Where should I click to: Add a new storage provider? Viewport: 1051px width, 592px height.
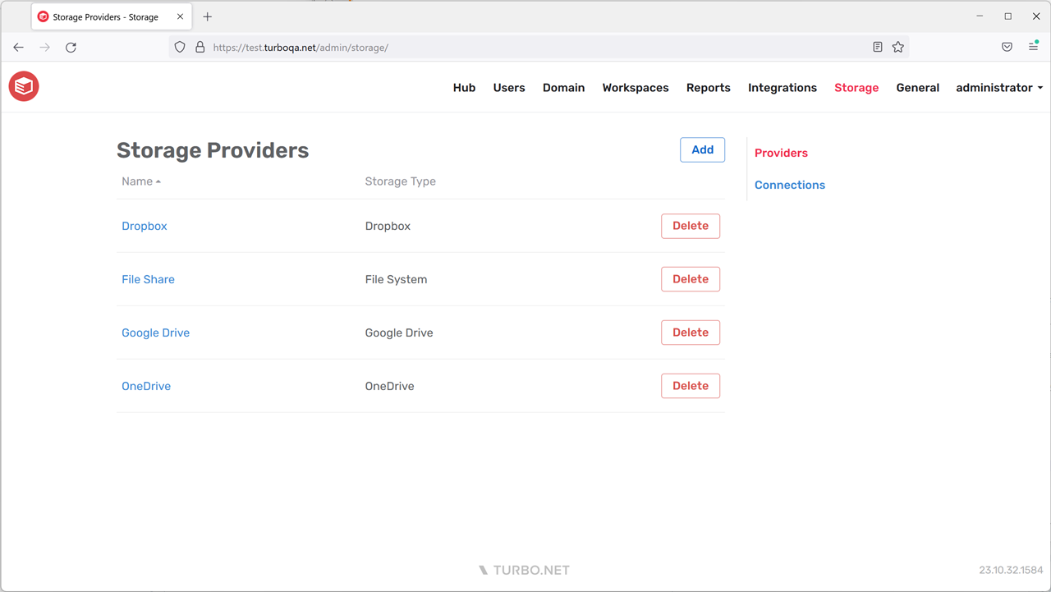pyautogui.click(x=702, y=149)
